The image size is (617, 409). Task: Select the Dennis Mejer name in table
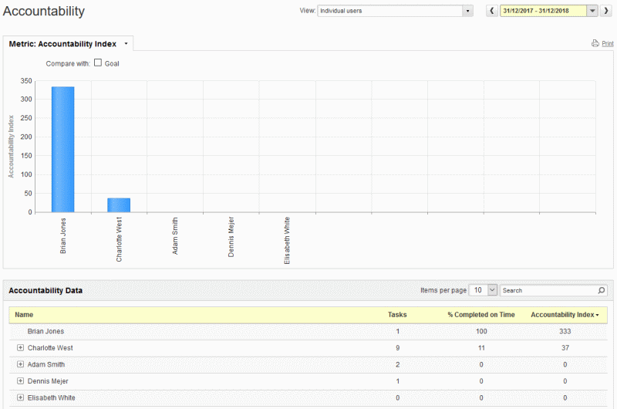48,381
